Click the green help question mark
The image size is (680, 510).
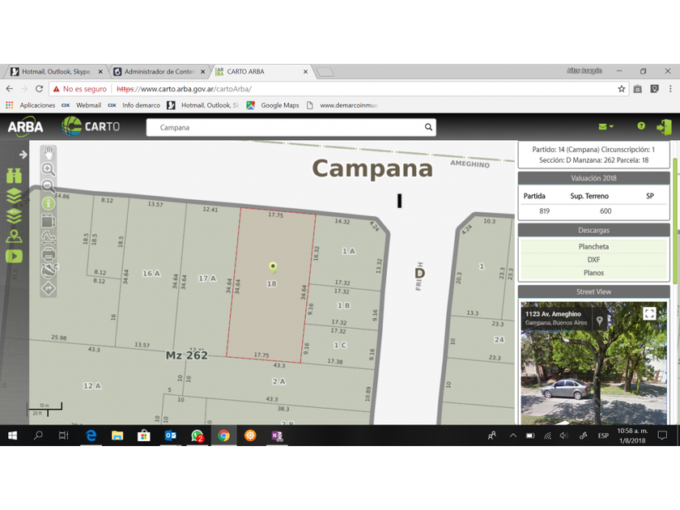[x=641, y=126]
